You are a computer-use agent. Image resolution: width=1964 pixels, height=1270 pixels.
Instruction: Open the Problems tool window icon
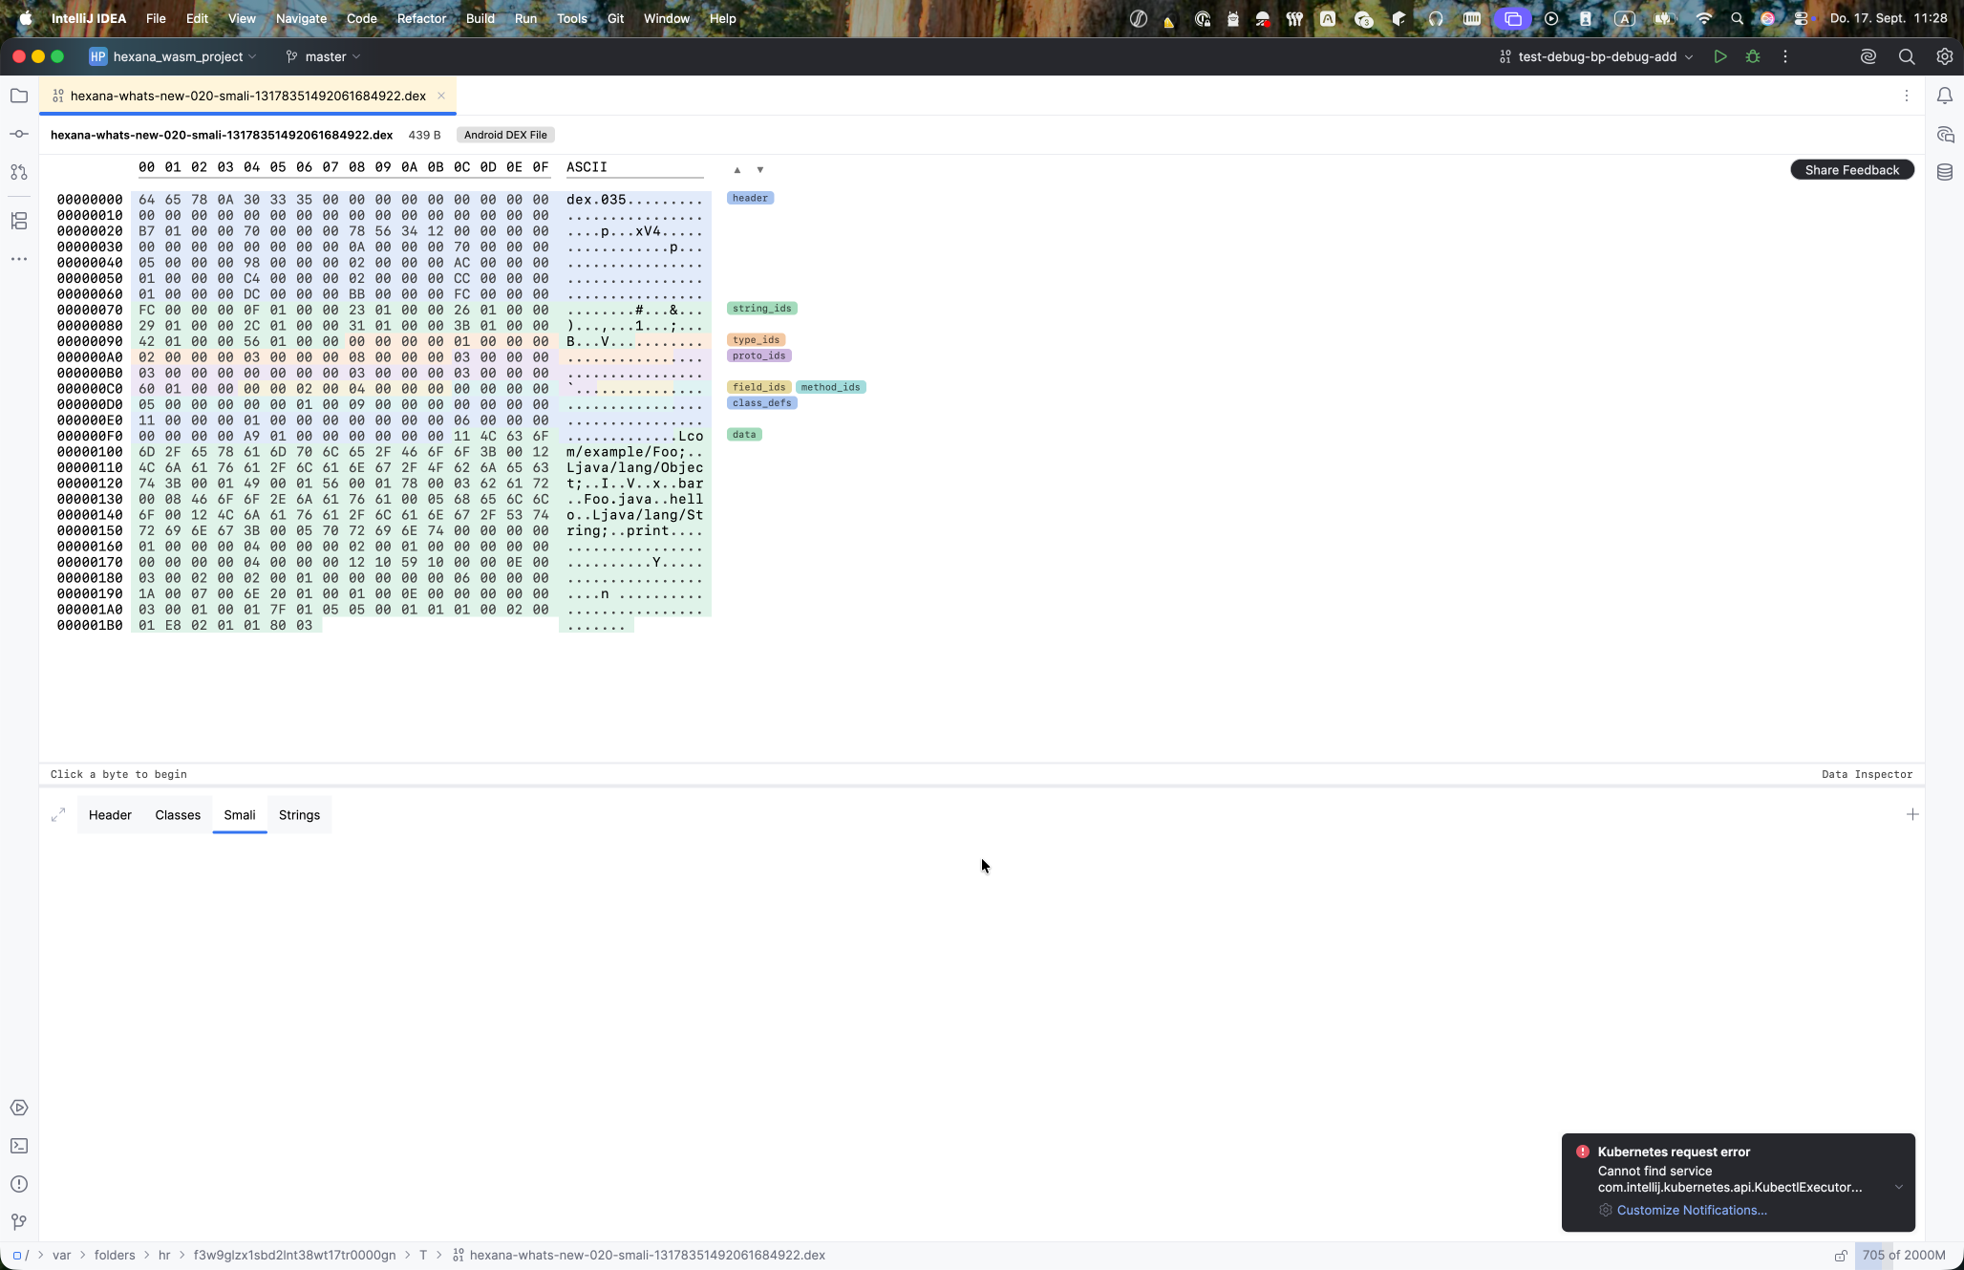click(19, 1184)
